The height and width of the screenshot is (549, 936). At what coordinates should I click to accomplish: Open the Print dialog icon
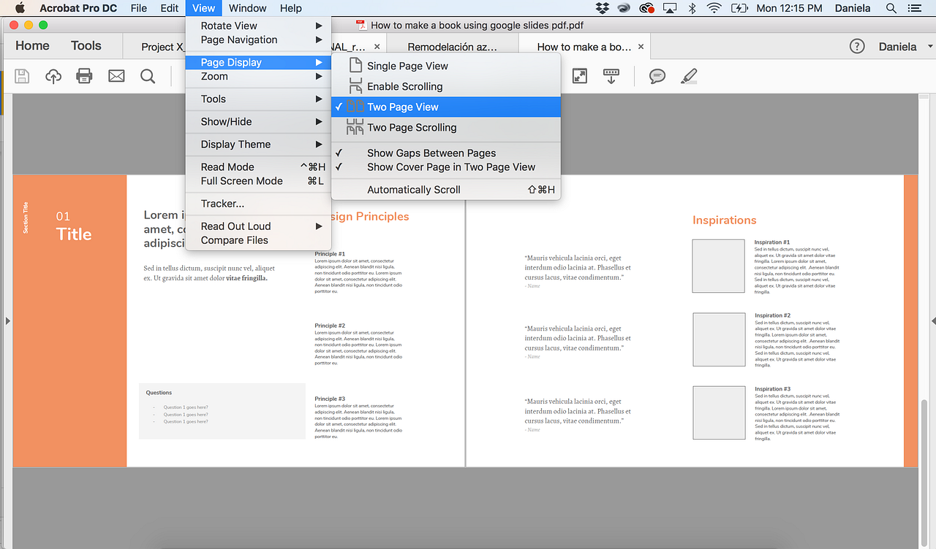tap(84, 76)
